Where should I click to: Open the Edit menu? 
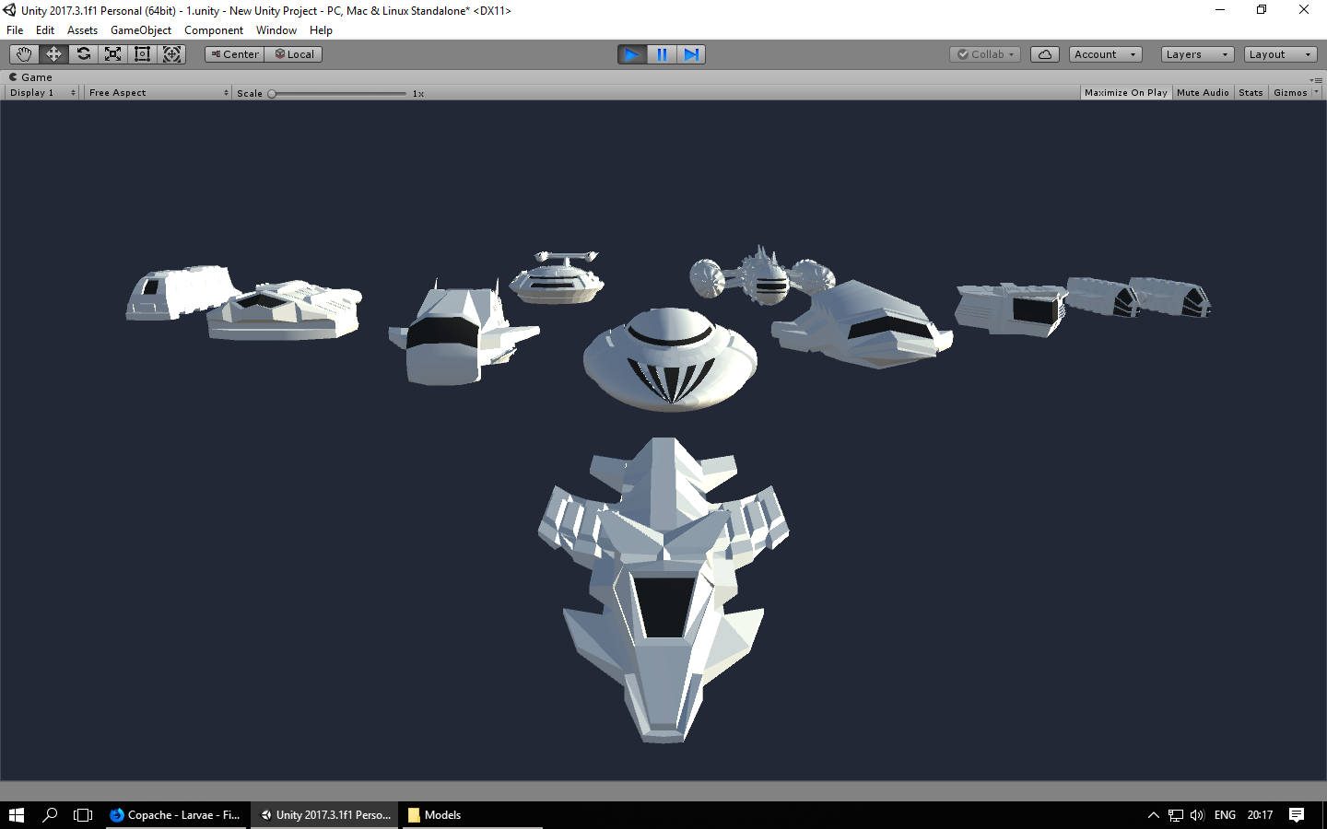45,30
